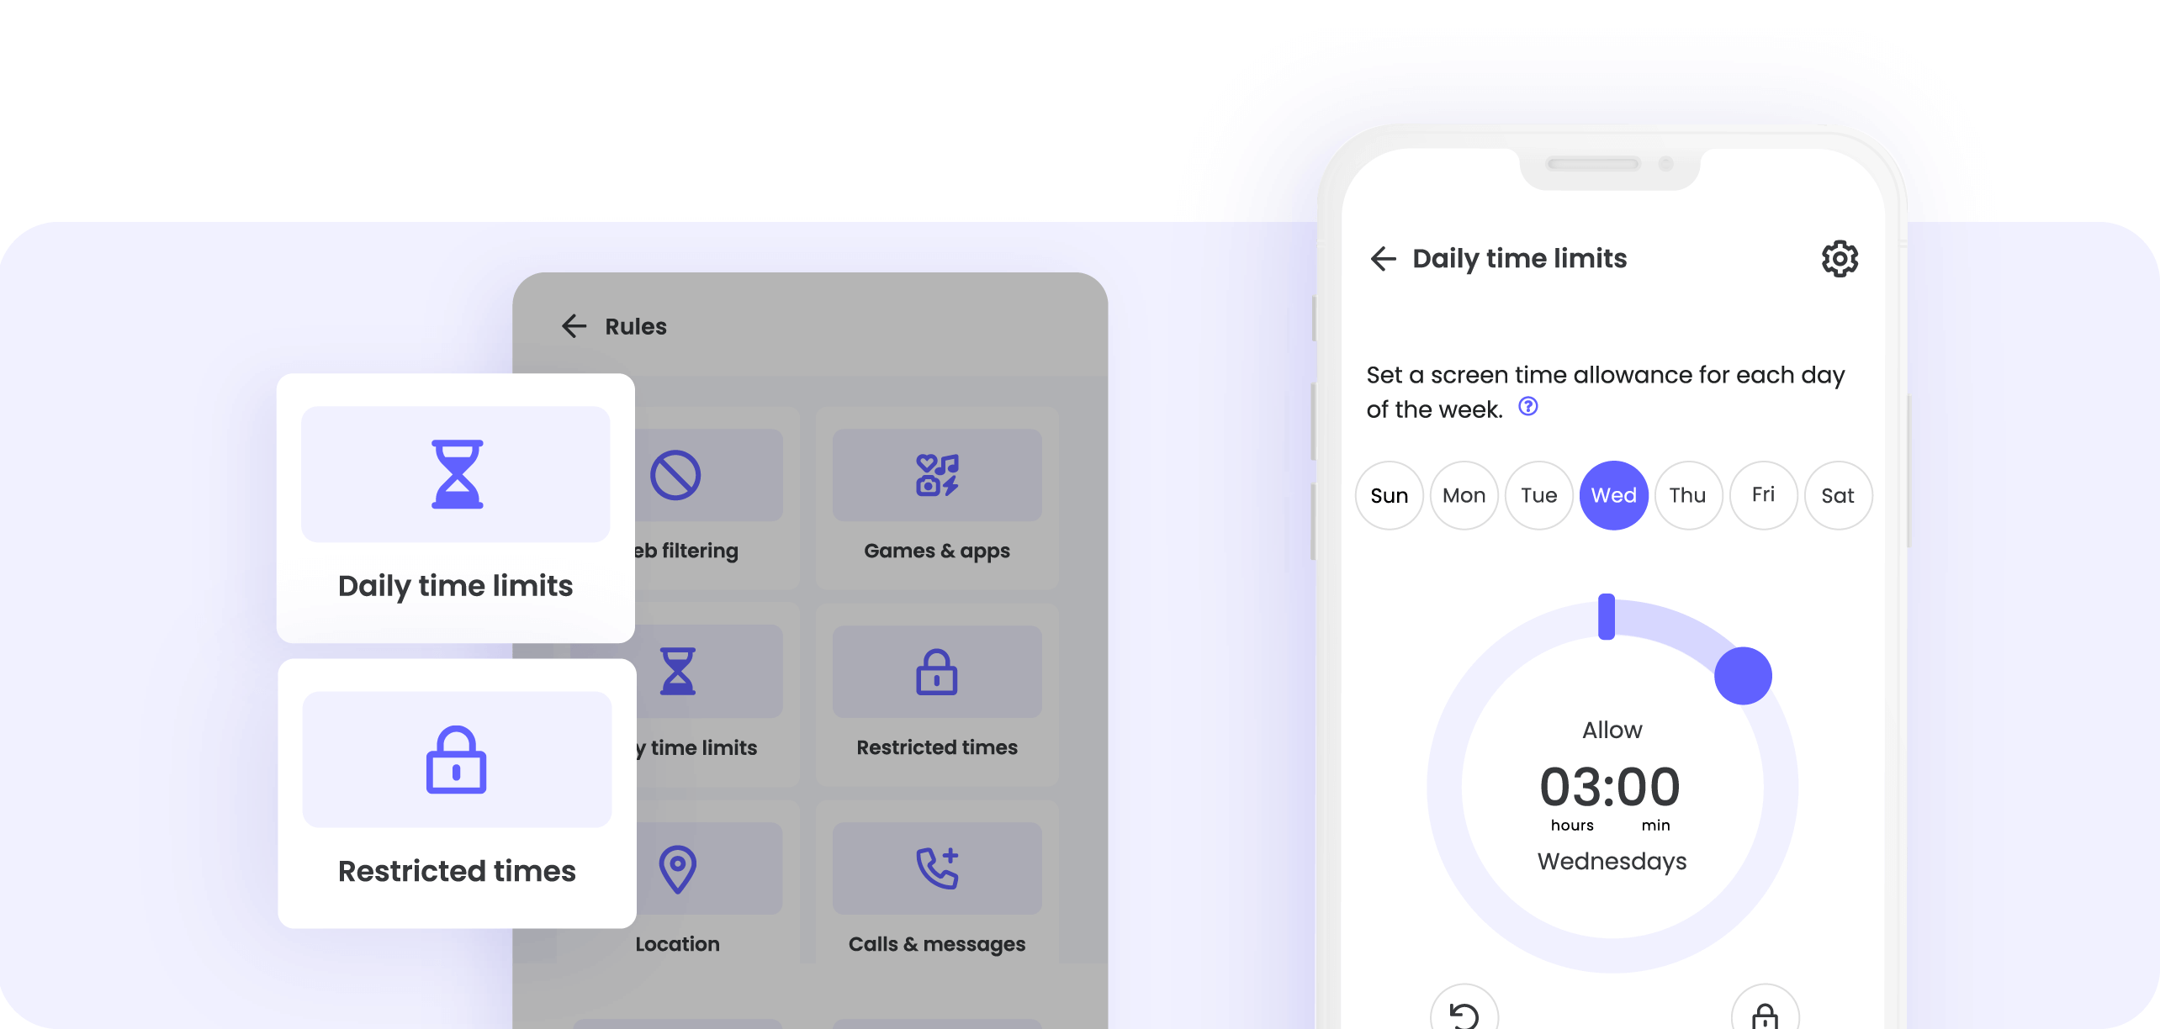Navigate back from Rules screen
This screenshot has width=2160, height=1029.
pos(573,326)
